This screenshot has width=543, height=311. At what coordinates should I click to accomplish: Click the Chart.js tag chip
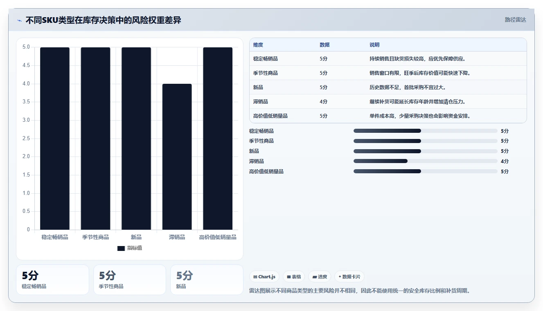point(264,277)
